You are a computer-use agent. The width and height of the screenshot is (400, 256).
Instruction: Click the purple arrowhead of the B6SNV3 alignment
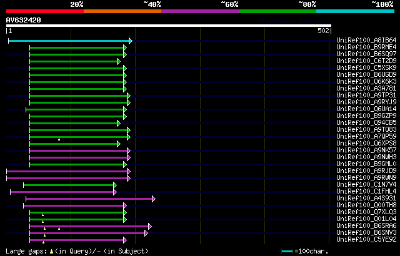click(x=146, y=234)
